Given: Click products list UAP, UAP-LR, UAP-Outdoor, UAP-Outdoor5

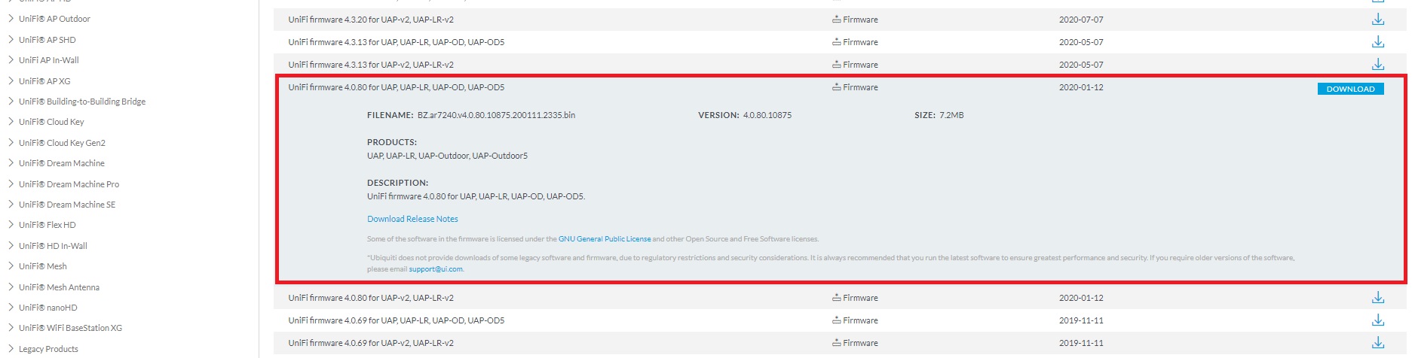Looking at the screenshot, I should tap(447, 156).
